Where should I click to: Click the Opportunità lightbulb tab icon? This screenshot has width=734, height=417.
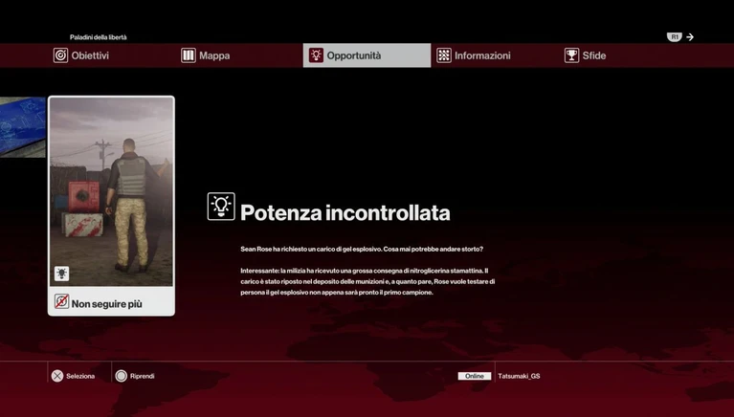316,55
